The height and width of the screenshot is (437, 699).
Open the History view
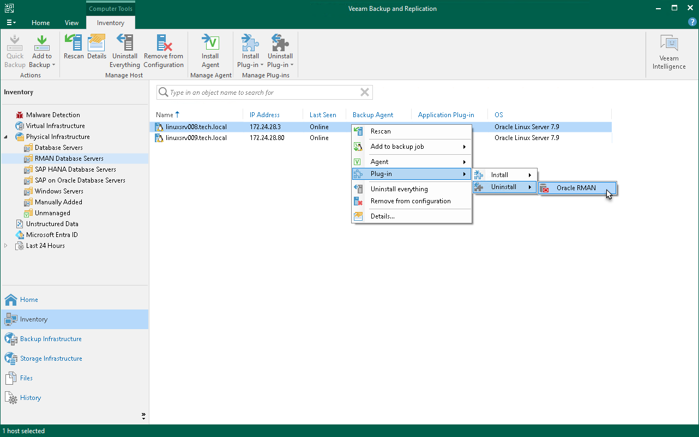(29, 398)
